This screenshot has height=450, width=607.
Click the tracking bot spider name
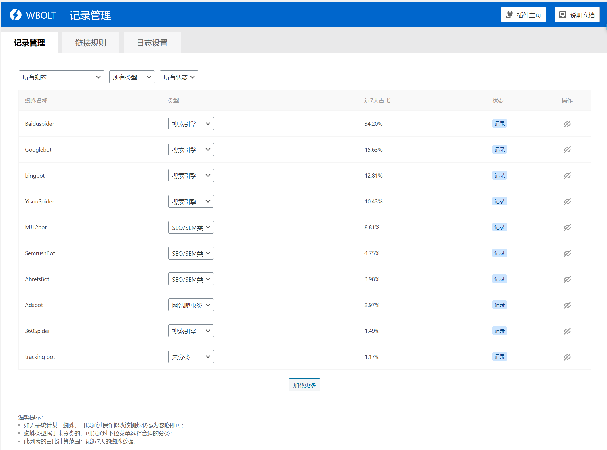[40, 357]
